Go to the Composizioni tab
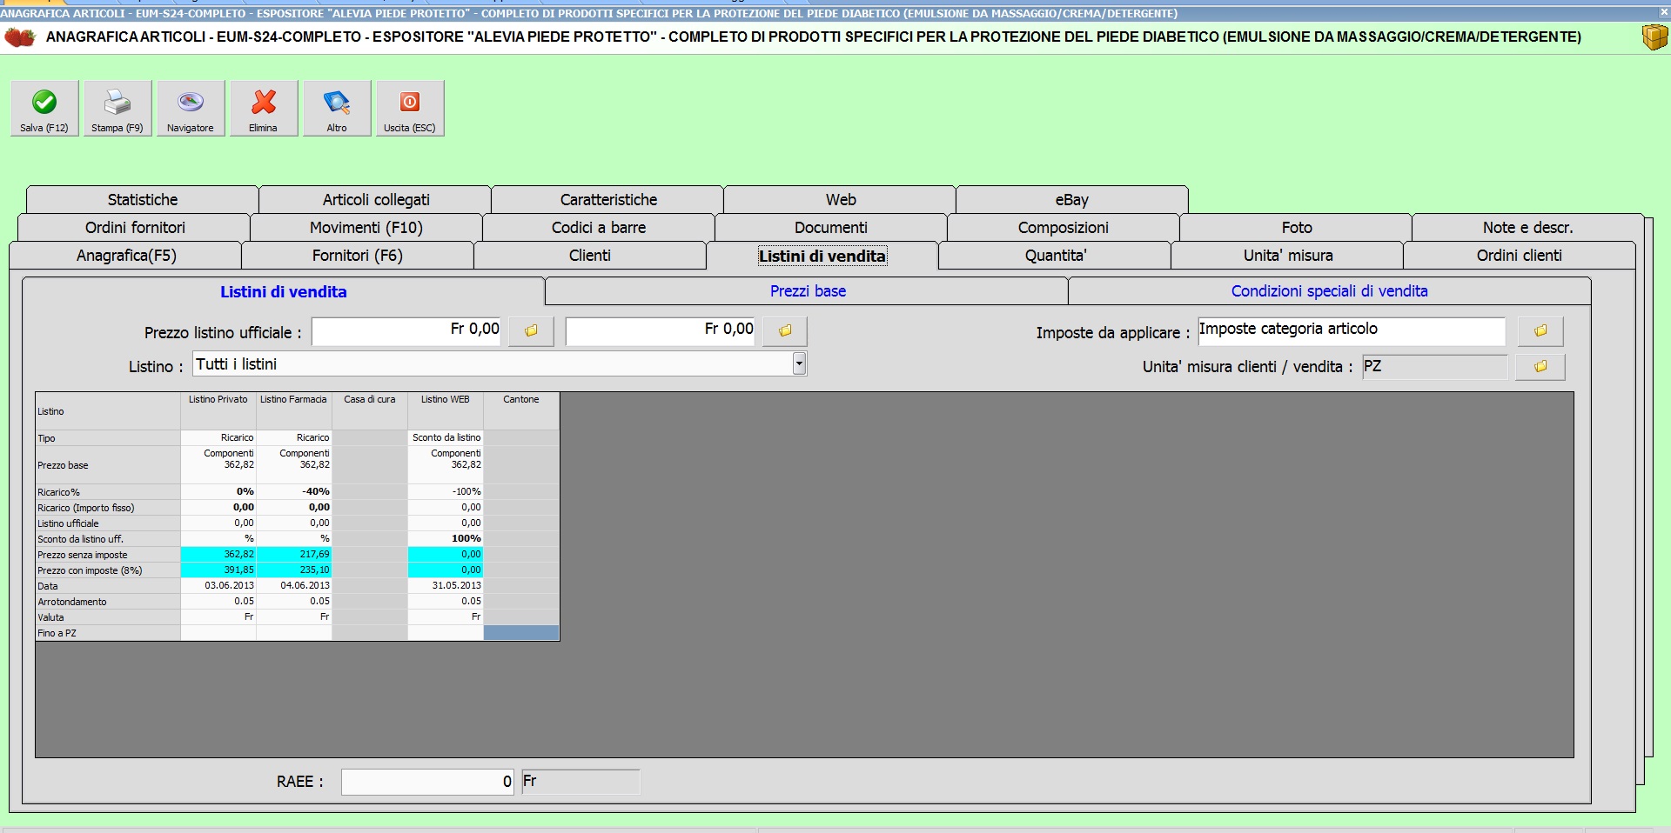The image size is (1671, 833). pyautogui.click(x=1064, y=228)
